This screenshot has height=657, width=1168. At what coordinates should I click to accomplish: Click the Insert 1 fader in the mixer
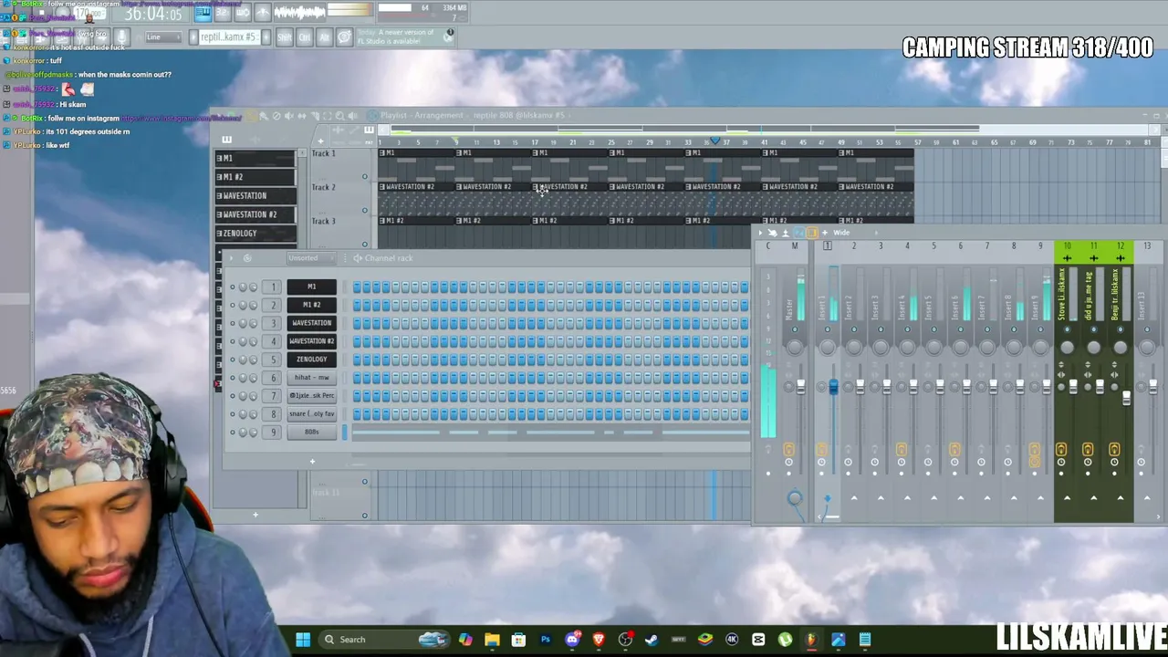(833, 388)
